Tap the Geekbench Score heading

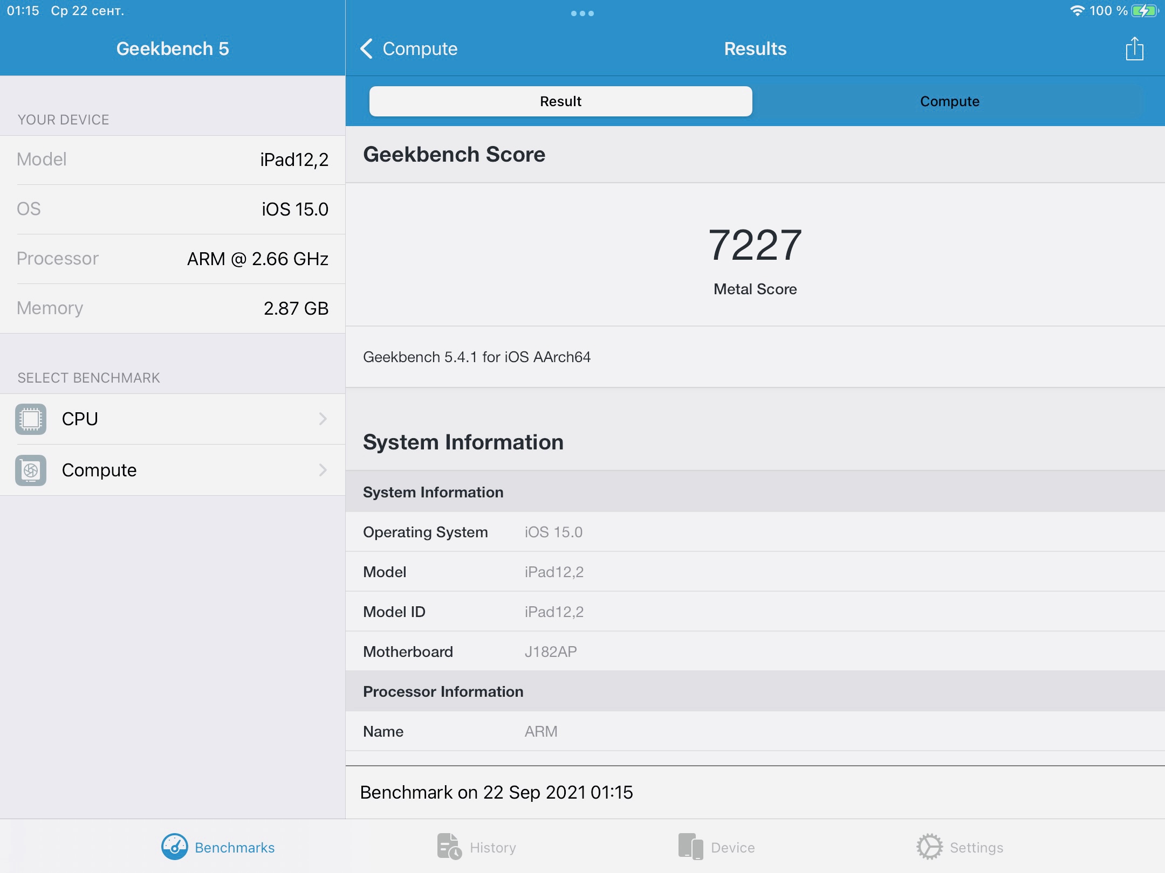point(454,154)
